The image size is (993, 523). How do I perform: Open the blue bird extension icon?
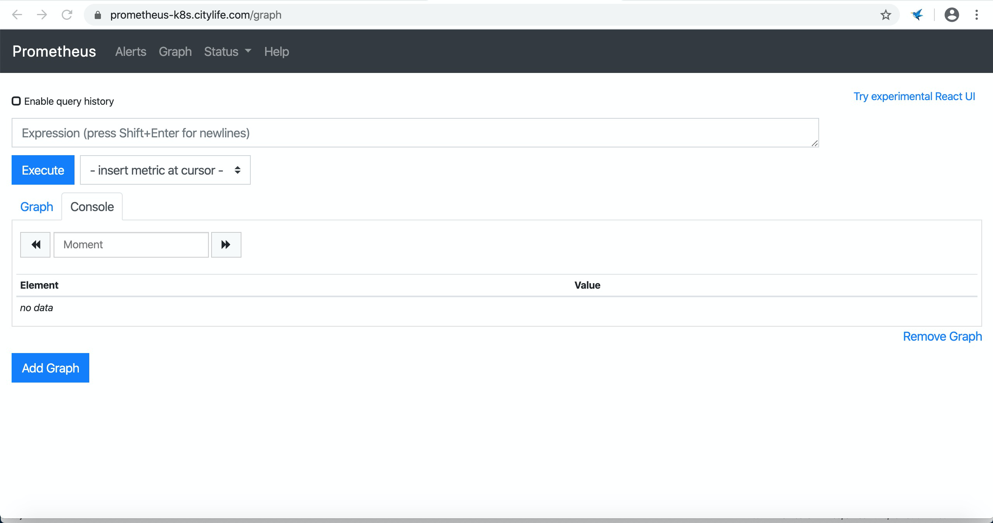(917, 15)
